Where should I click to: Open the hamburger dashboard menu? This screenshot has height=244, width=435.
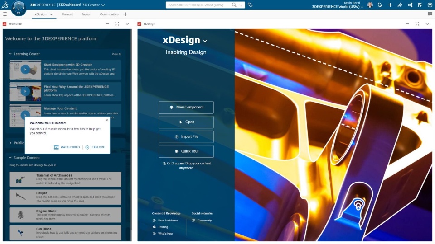[5, 14]
